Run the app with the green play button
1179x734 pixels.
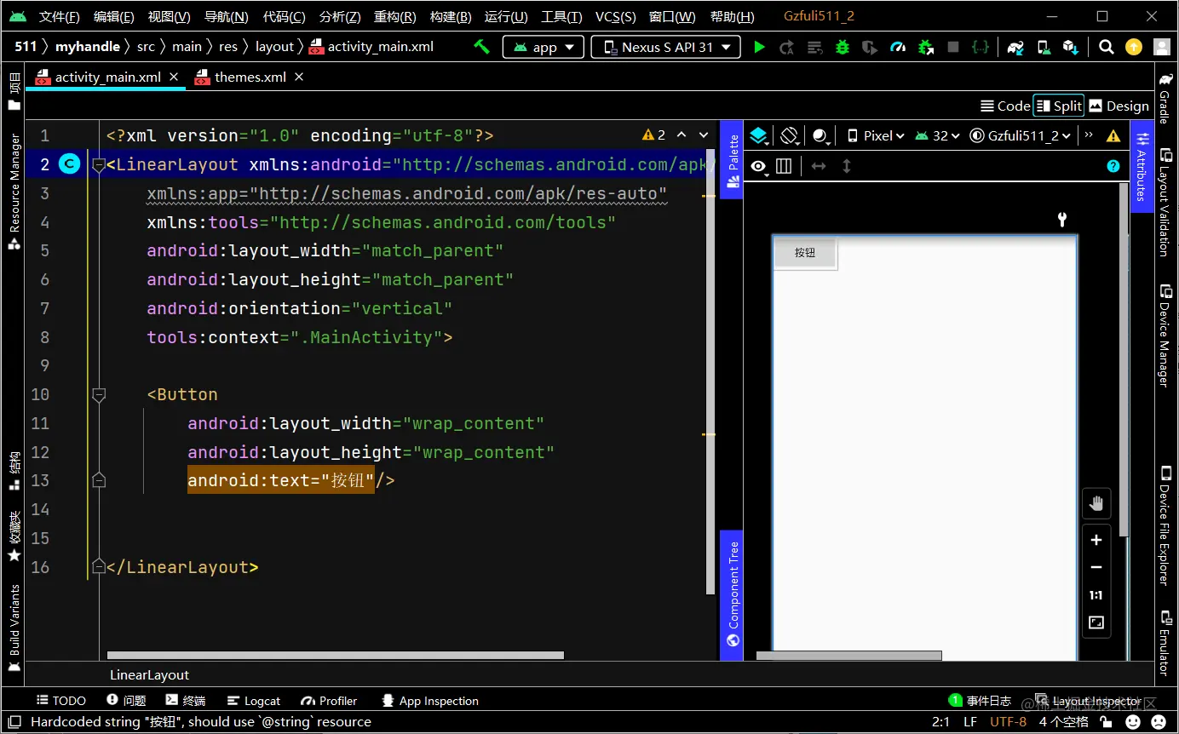759,47
